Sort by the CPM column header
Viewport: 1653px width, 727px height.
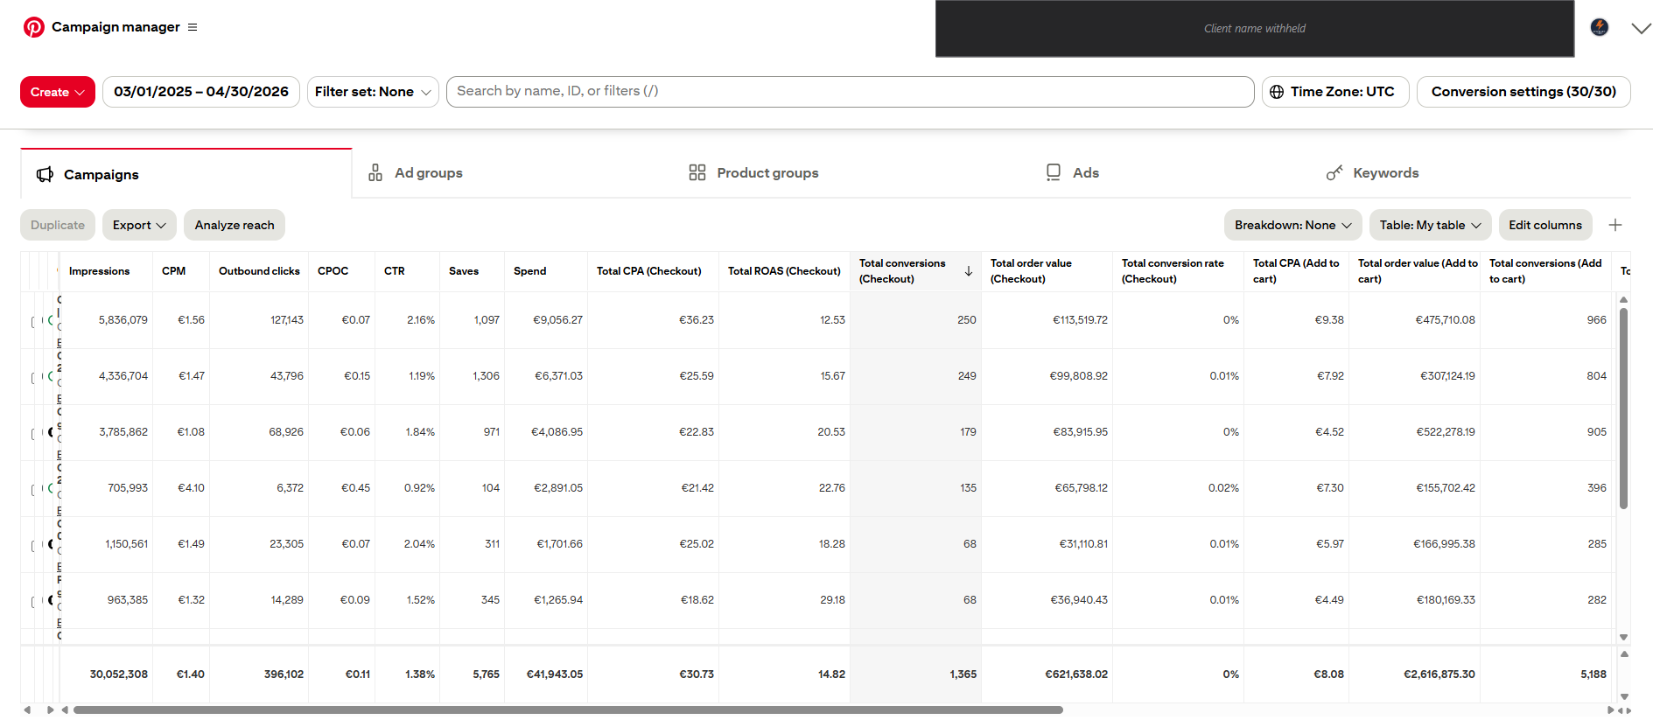point(173,271)
